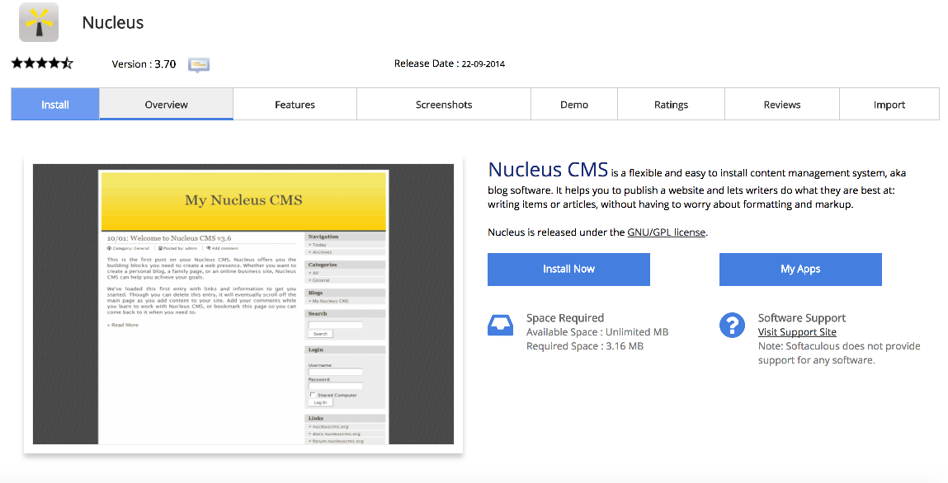Click the Nucleus CMS screenshot preview

(x=243, y=304)
